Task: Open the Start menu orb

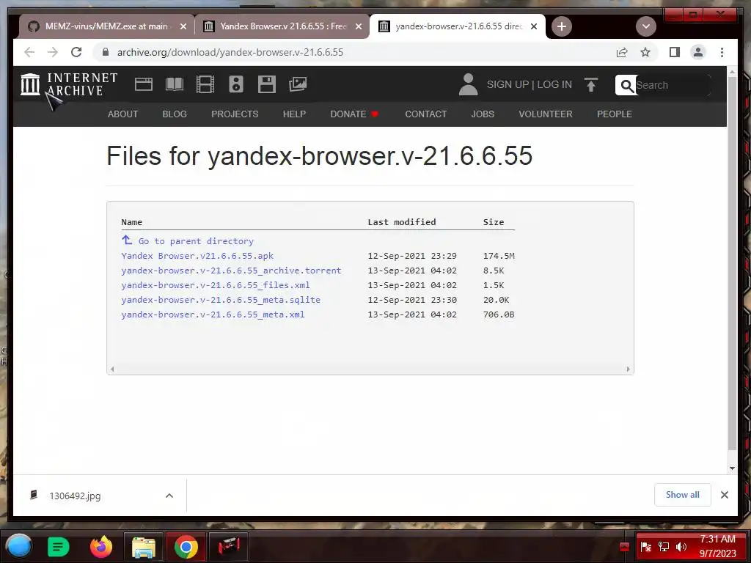Action: click(19, 545)
